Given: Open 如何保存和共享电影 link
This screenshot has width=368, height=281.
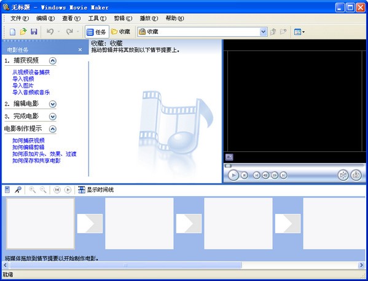Looking at the screenshot, I should pos(36,160).
